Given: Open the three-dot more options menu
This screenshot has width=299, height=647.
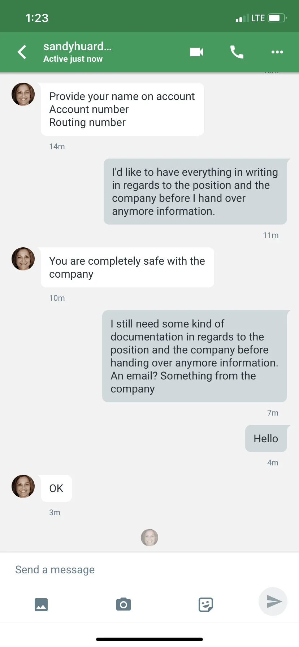Looking at the screenshot, I should tap(277, 52).
